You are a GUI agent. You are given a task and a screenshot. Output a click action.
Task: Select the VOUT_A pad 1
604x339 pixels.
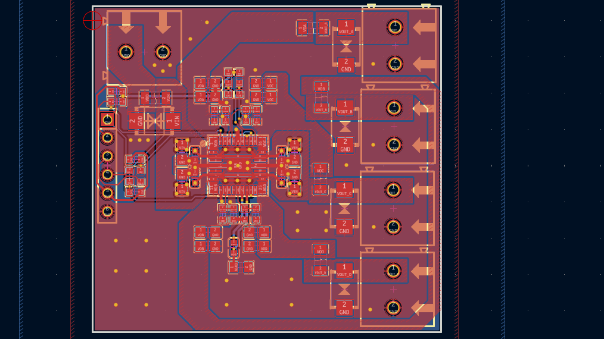[346, 27]
